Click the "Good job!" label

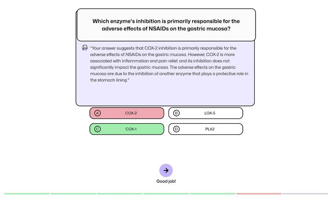[166, 182]
